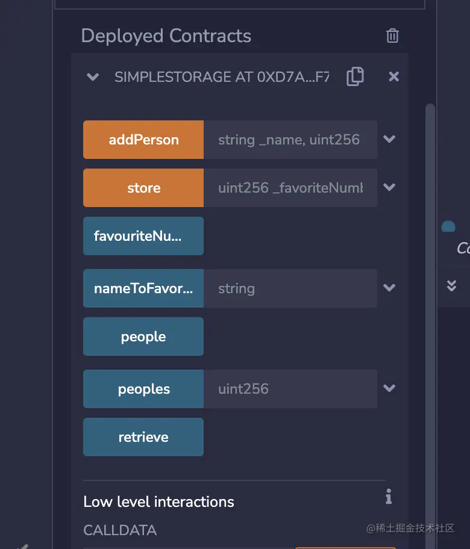The image size is (470, 549).
Task: Expand the store function parameters
Action: 389,187
